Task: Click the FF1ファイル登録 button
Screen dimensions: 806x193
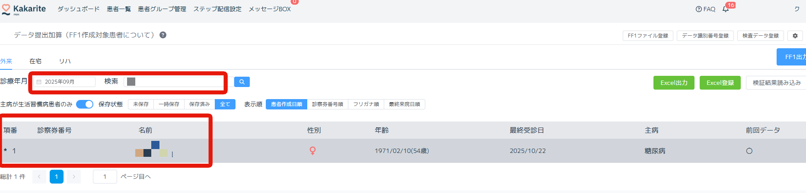Action: (648, 36)
